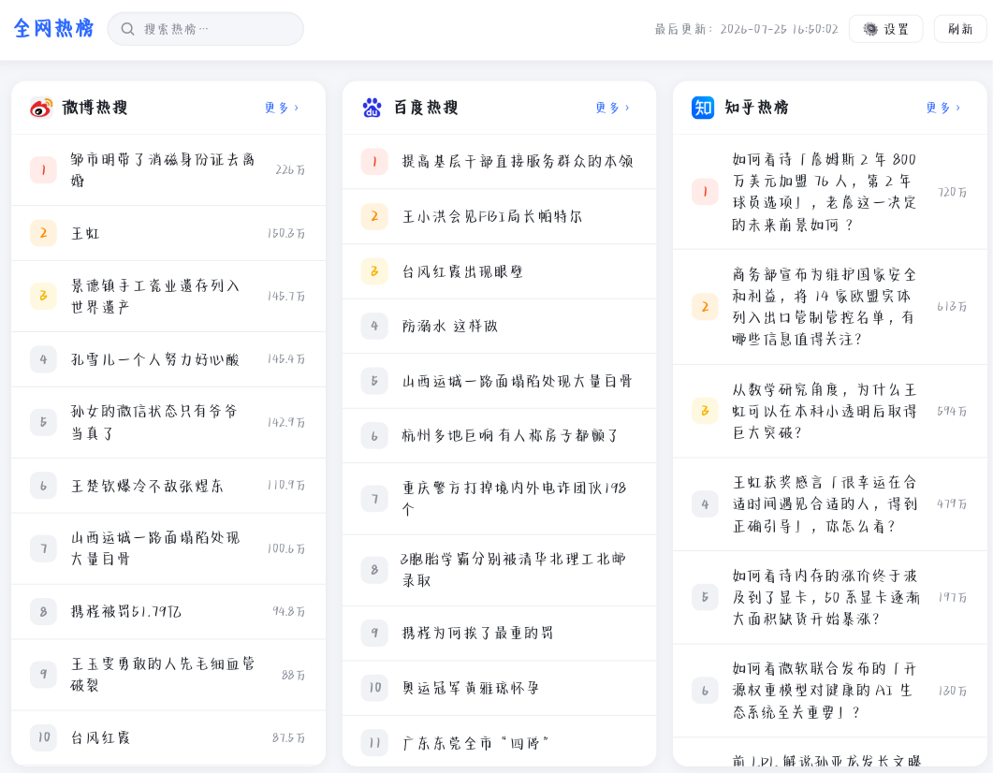Open Baidu topic 3胞胎学霸分别被清华北理工北邮录取

[x=499, y=570]
